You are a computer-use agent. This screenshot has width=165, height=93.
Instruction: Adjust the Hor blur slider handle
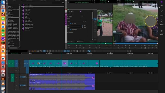coord(82,26)
